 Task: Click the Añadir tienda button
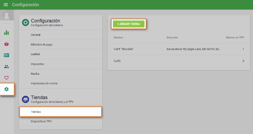point(129,24)
